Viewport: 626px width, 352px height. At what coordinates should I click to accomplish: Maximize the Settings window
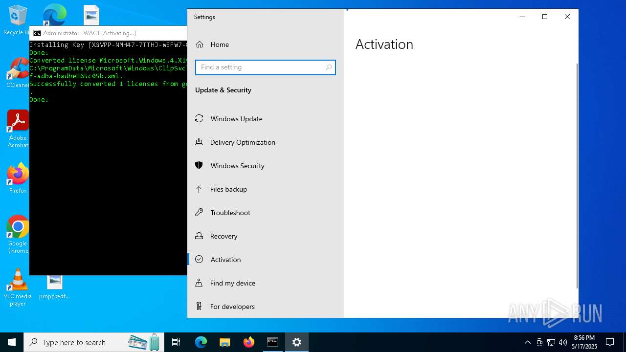pos(545,17)
